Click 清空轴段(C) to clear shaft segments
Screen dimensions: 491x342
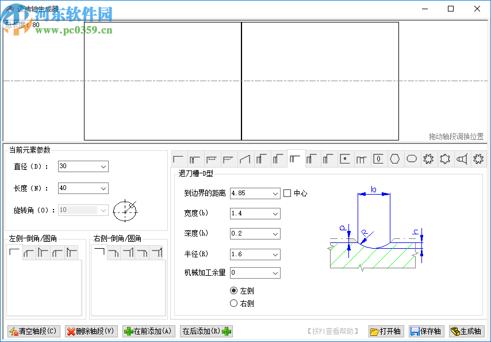[x=33, y=331]
